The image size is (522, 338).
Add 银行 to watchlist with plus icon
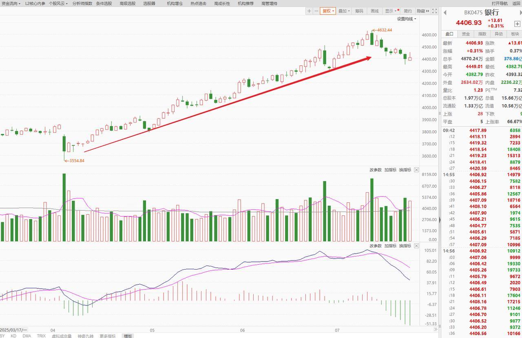pos(517,24)
